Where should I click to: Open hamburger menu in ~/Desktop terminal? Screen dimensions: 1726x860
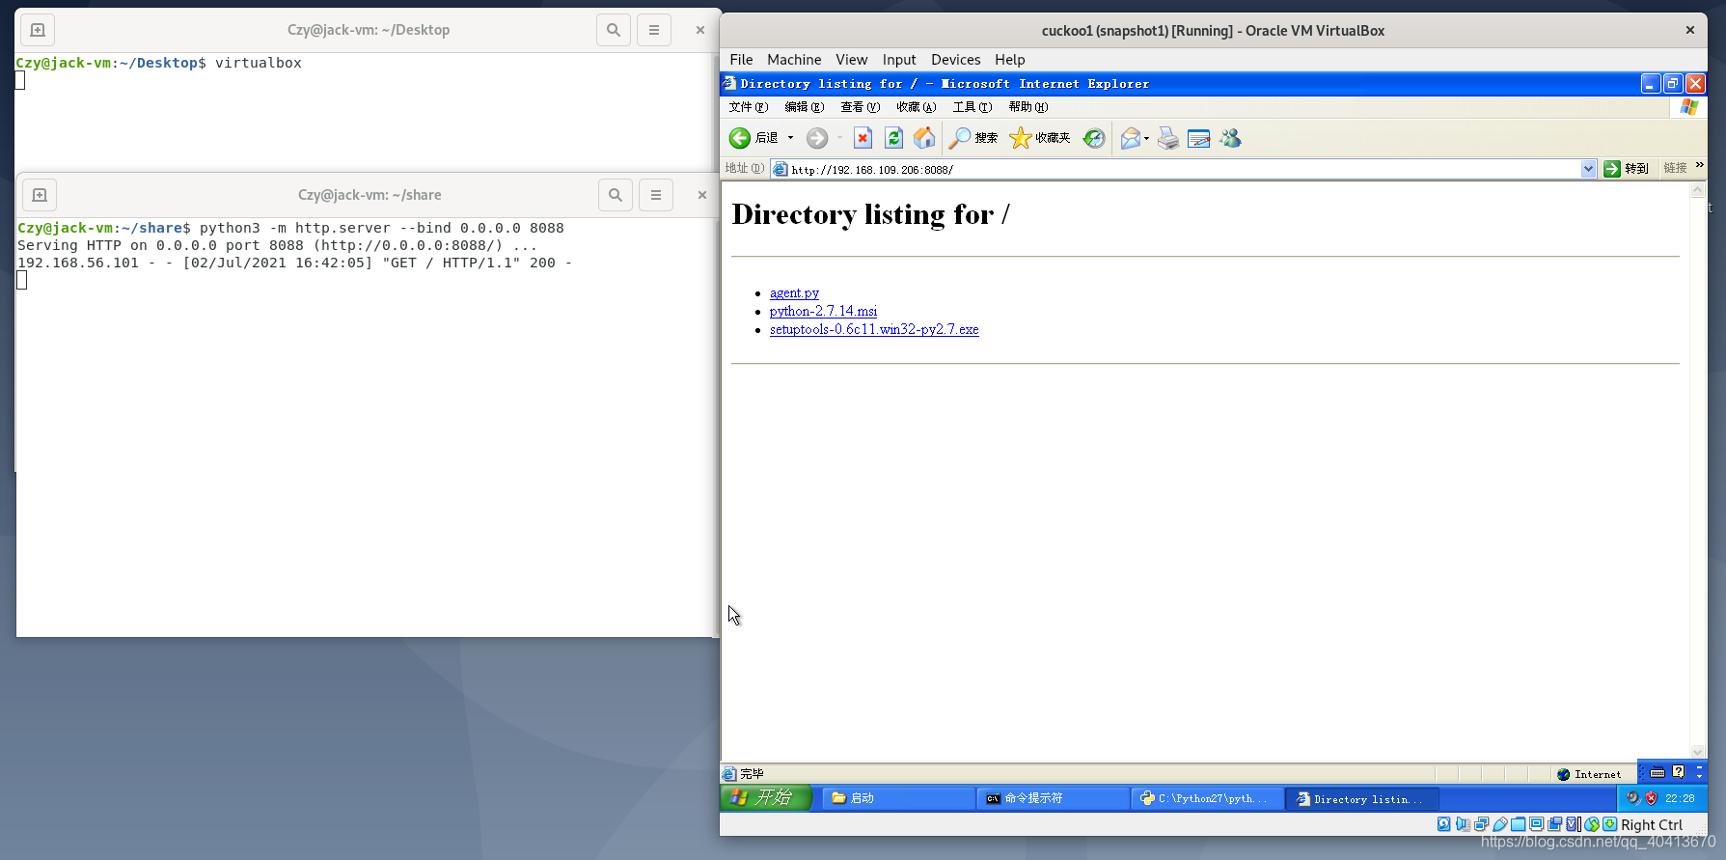click(x=654, y=30)
